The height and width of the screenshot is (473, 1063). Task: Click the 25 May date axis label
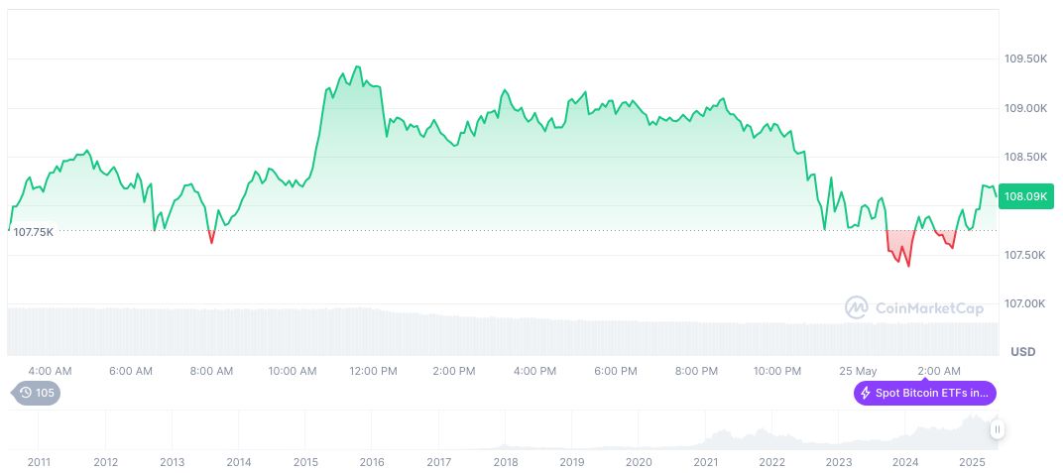pyautogui.click(x=858, y=371)
